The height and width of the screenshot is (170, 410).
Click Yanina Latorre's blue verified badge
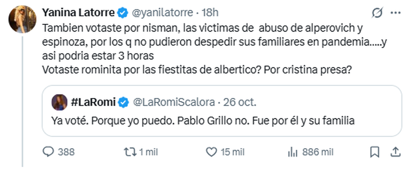[122, 13]
